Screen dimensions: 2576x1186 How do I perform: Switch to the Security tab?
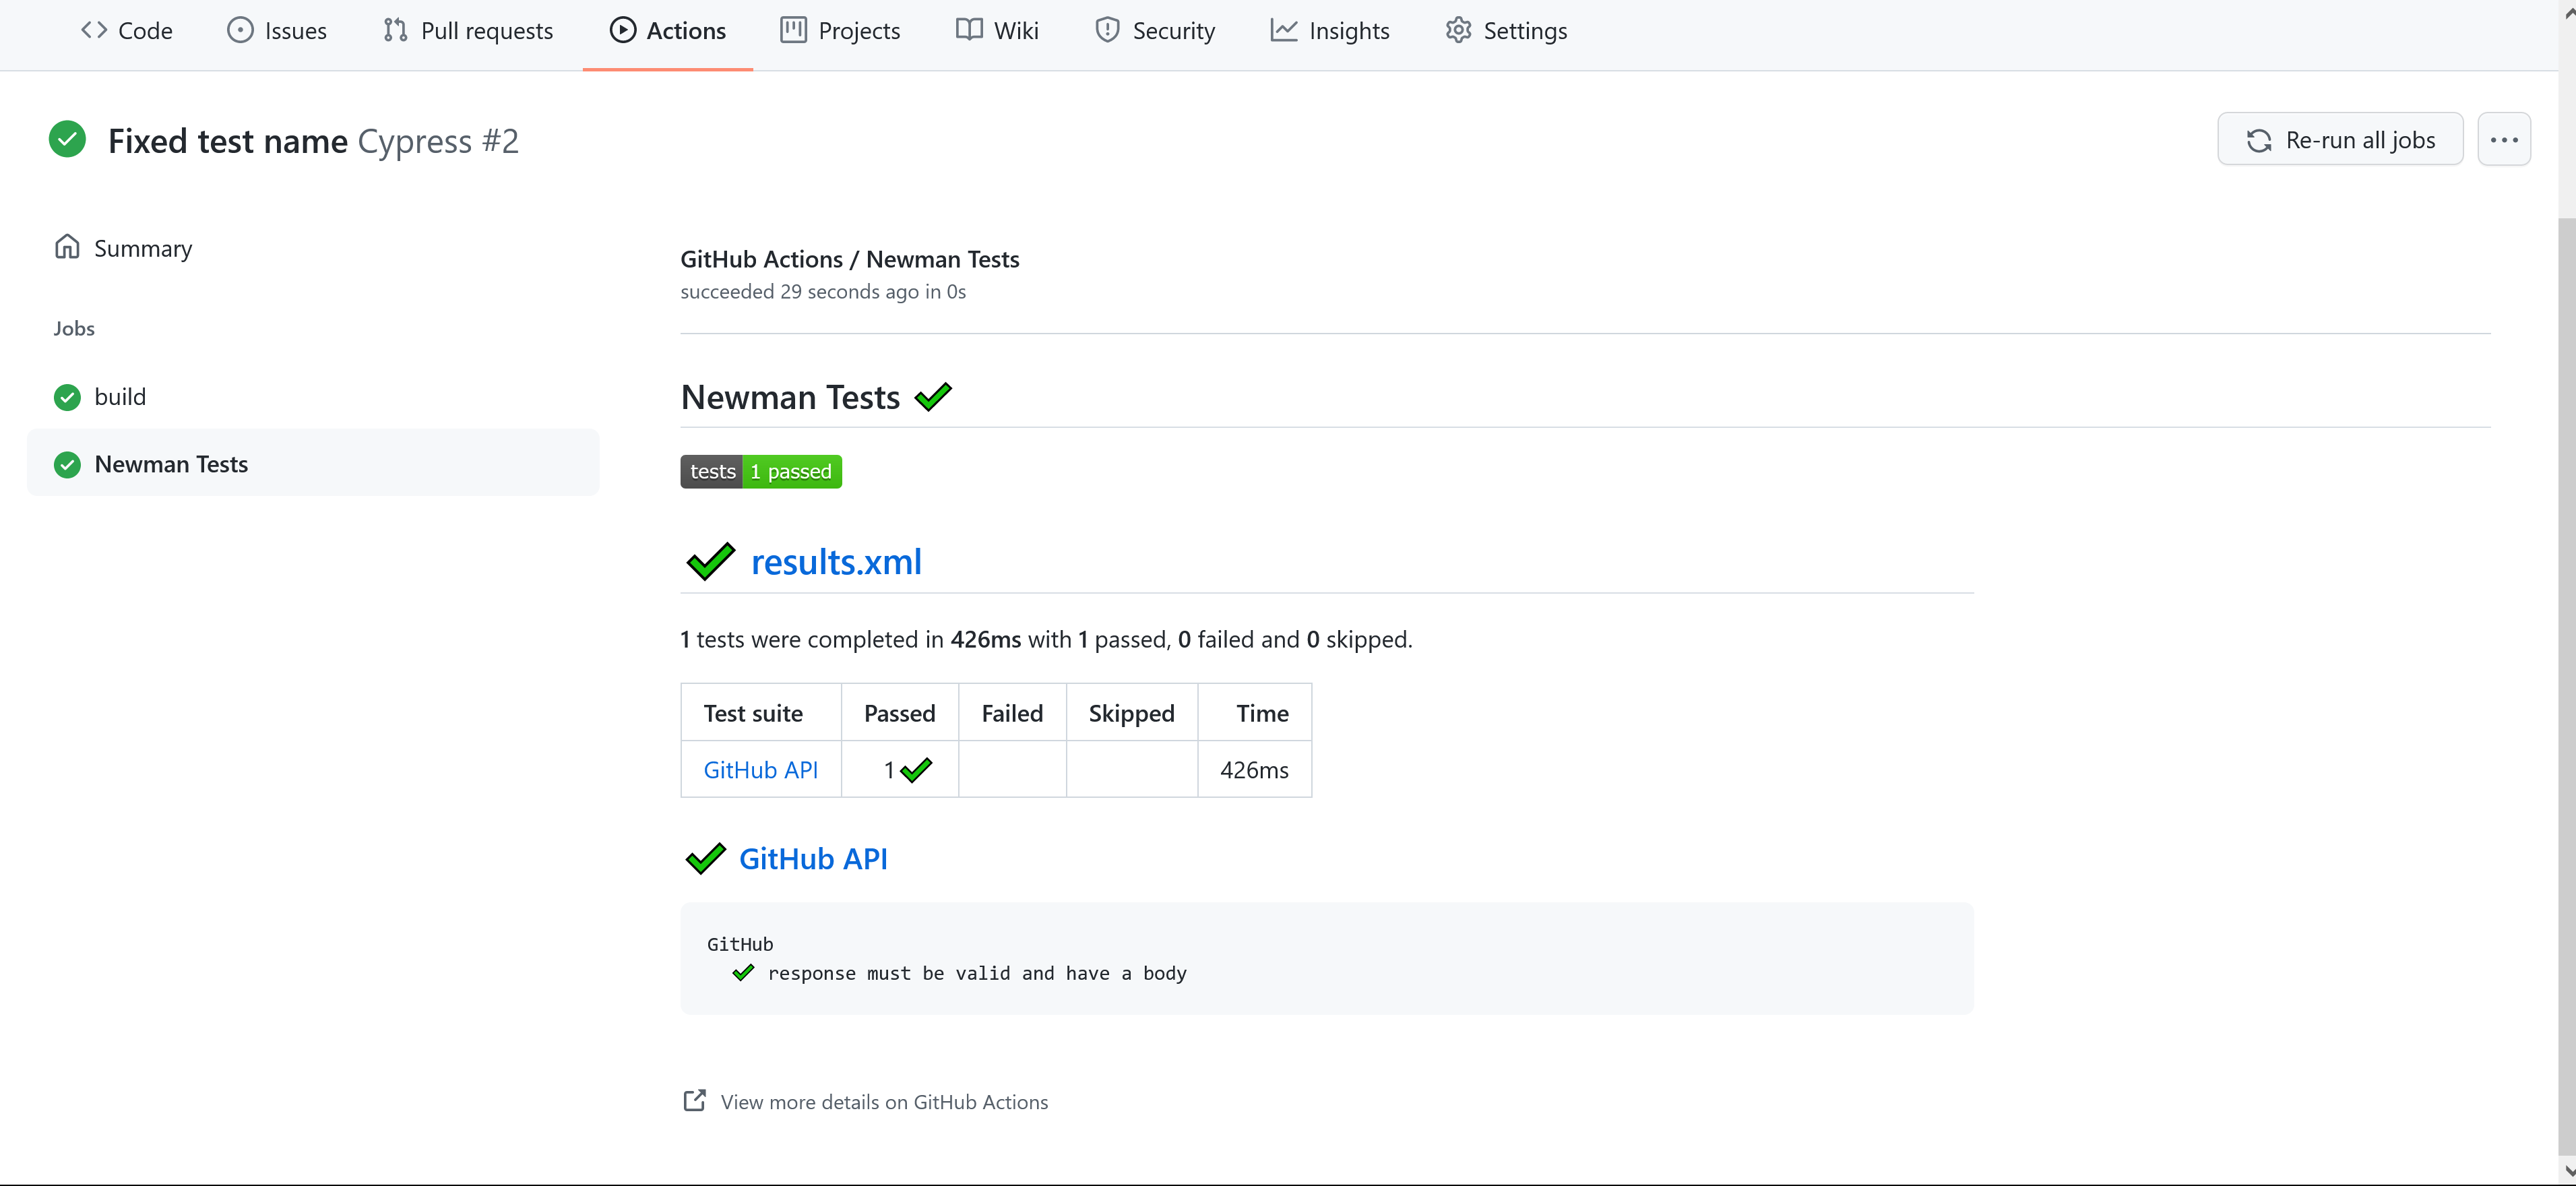[1155, 31]
